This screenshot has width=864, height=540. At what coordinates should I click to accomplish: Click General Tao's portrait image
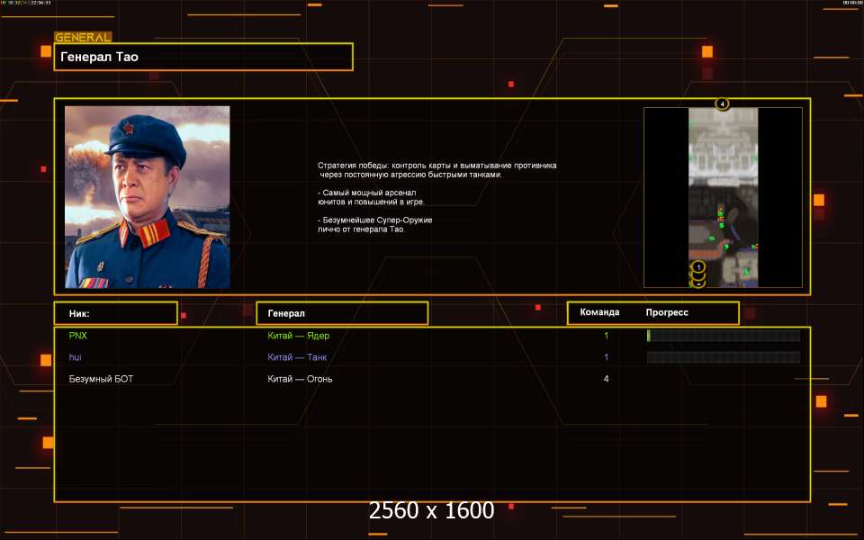[147, 197]
